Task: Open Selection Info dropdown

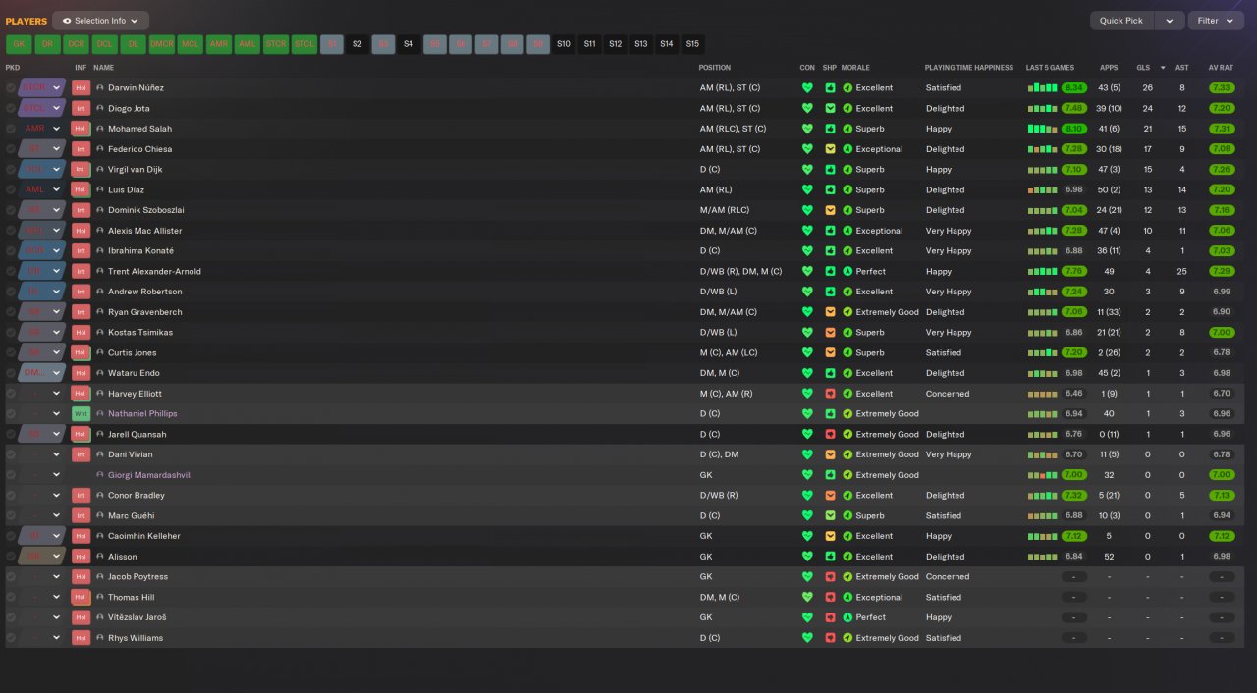Action: pyautogui.click(x=100, y=21)
